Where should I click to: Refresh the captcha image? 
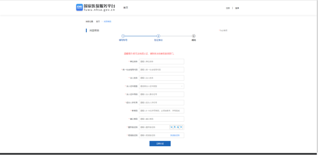tap(176, 127)
